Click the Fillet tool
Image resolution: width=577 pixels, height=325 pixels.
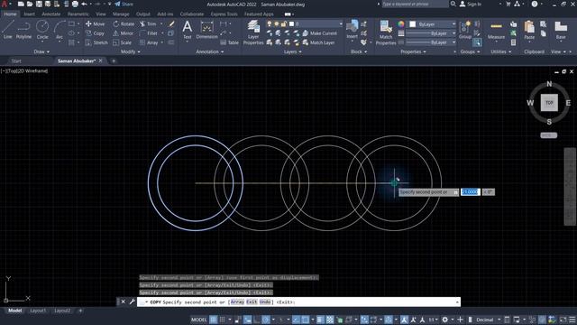[x=149, y=33]
